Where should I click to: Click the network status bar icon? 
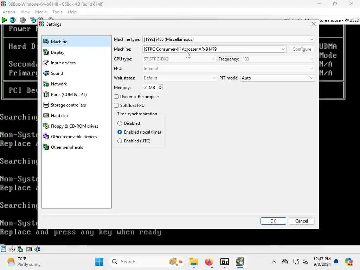pyautogui.click(x=20, y=249)
